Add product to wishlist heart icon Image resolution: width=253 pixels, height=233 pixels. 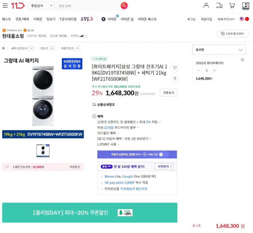pyautogui.click(x=175, y=68)
